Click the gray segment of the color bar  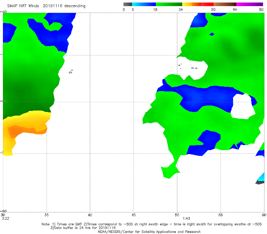[x=127, y=4]
